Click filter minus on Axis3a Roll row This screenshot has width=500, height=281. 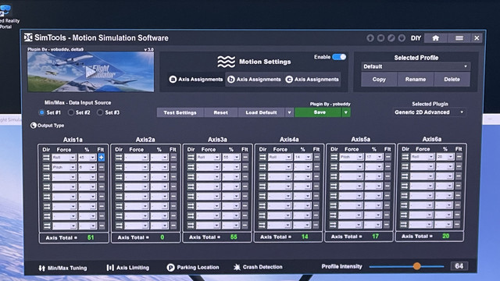point(245,157)
